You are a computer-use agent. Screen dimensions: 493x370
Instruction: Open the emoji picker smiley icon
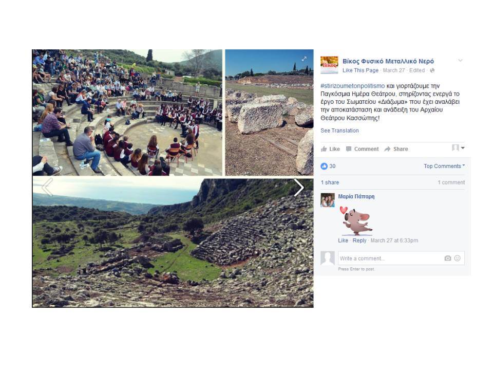coord(458,258)
